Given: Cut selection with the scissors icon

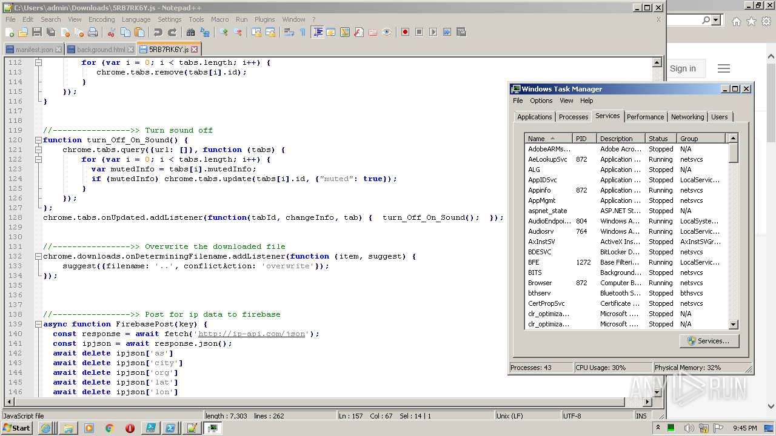Looking at the screenshot, I should click(x=112, y=32).
